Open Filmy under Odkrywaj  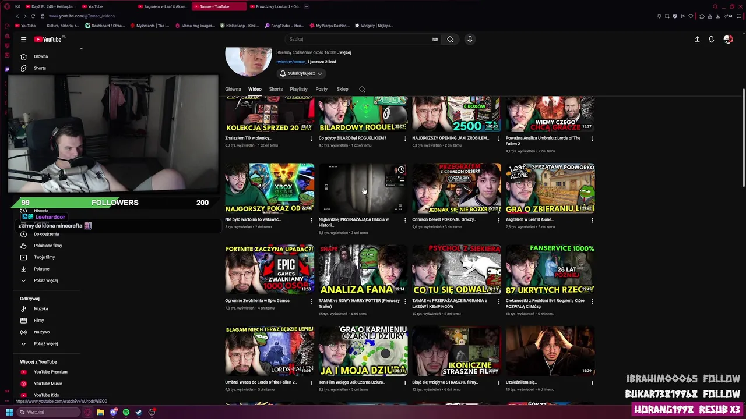39,321
